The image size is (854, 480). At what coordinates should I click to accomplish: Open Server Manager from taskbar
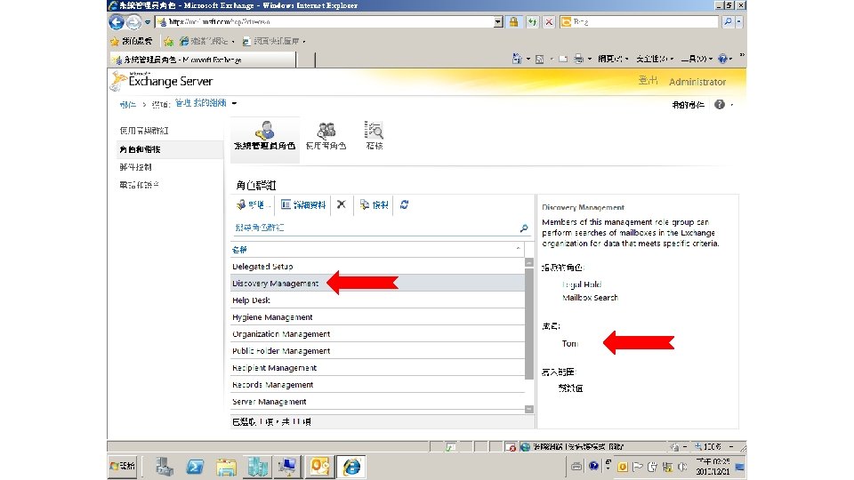pyautogui.click(x=164, y=467)
